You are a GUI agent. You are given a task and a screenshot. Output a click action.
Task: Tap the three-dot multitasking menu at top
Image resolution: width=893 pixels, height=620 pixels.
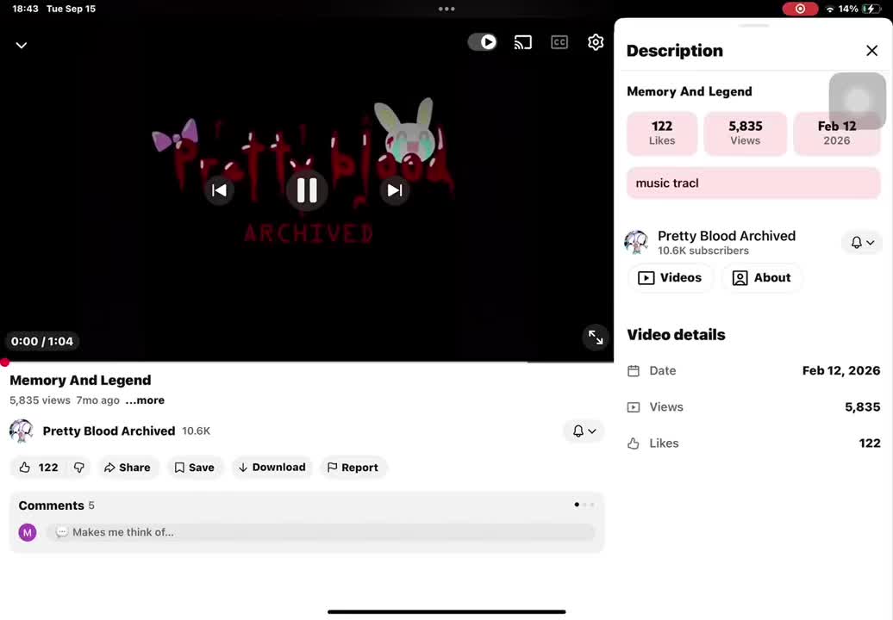tap(446, 9)
